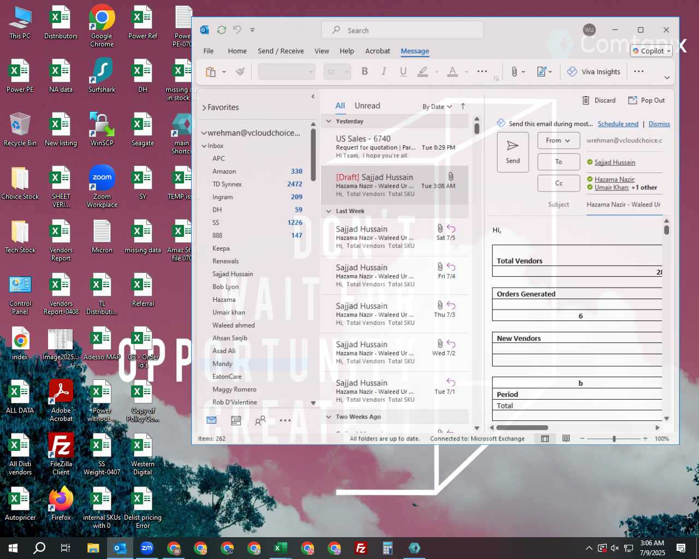The image size is (699, 559).
Task: Switch to Normal view in status bar
Action: point(545,438)
